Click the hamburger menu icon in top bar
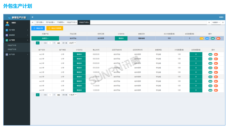 33,17
